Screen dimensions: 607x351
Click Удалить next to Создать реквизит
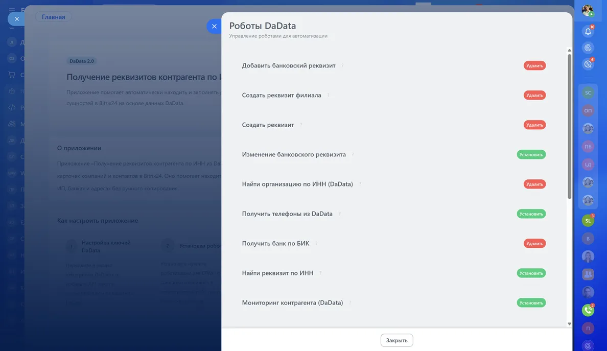point(534,125)
